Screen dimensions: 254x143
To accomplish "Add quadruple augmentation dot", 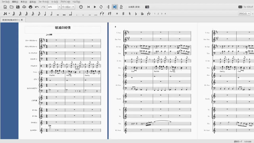I will point(96,15).
